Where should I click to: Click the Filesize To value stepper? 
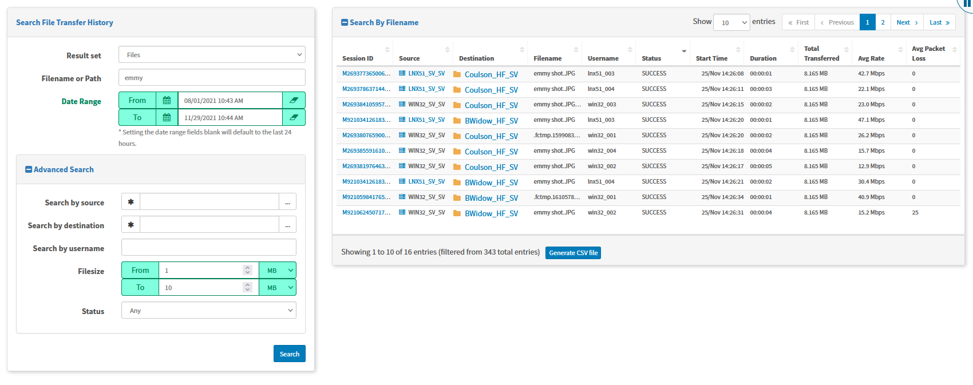247,287
